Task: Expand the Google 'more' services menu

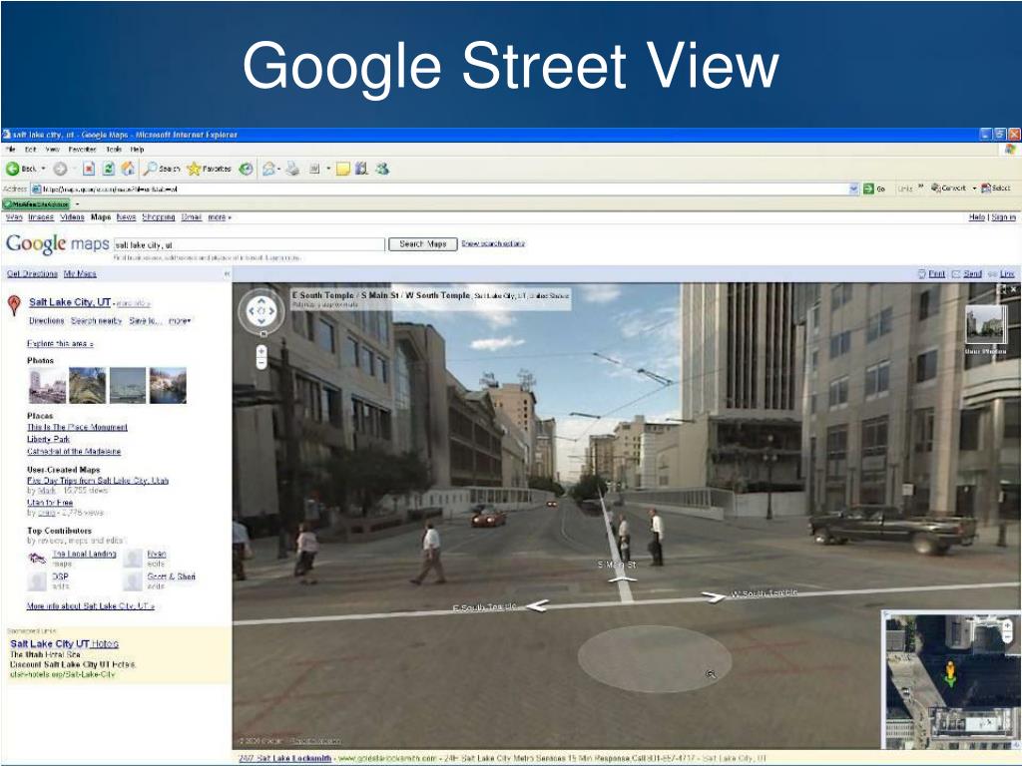Action: tap(220, 217)
